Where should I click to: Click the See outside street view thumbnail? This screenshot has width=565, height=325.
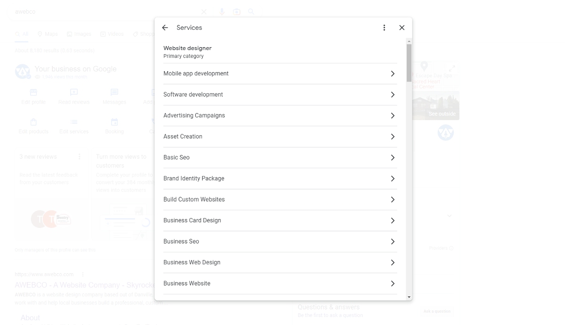point(436,106)
